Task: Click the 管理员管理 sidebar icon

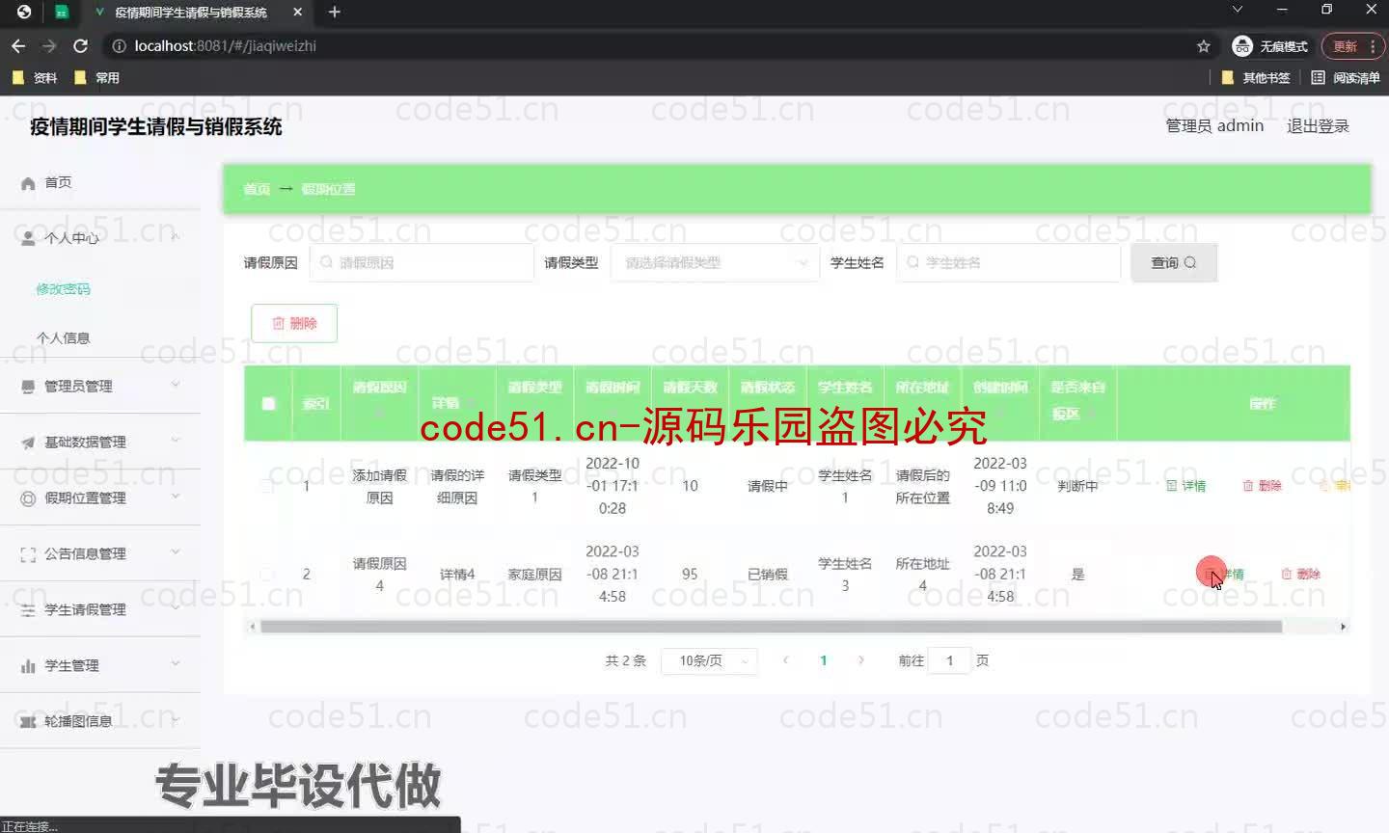Action: pos(28,387)
